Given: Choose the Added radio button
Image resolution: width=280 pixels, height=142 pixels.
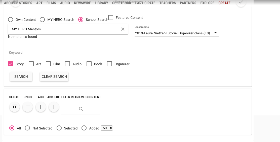Looking at the screenshot, I should click(x=84, y=128).
